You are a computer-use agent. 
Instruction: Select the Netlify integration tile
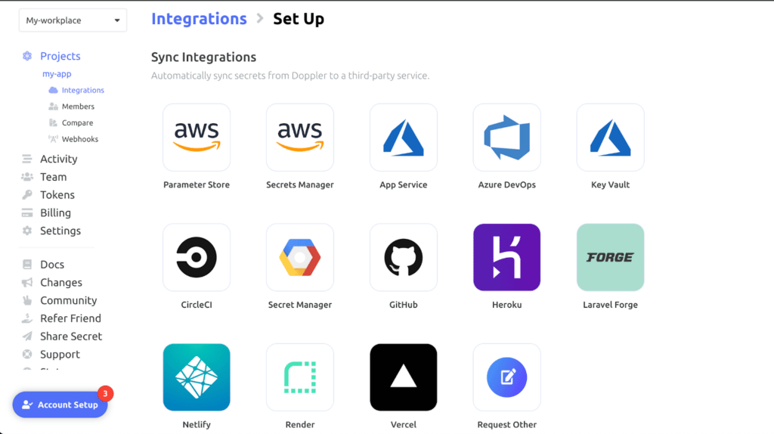click(x=197, y=377)
